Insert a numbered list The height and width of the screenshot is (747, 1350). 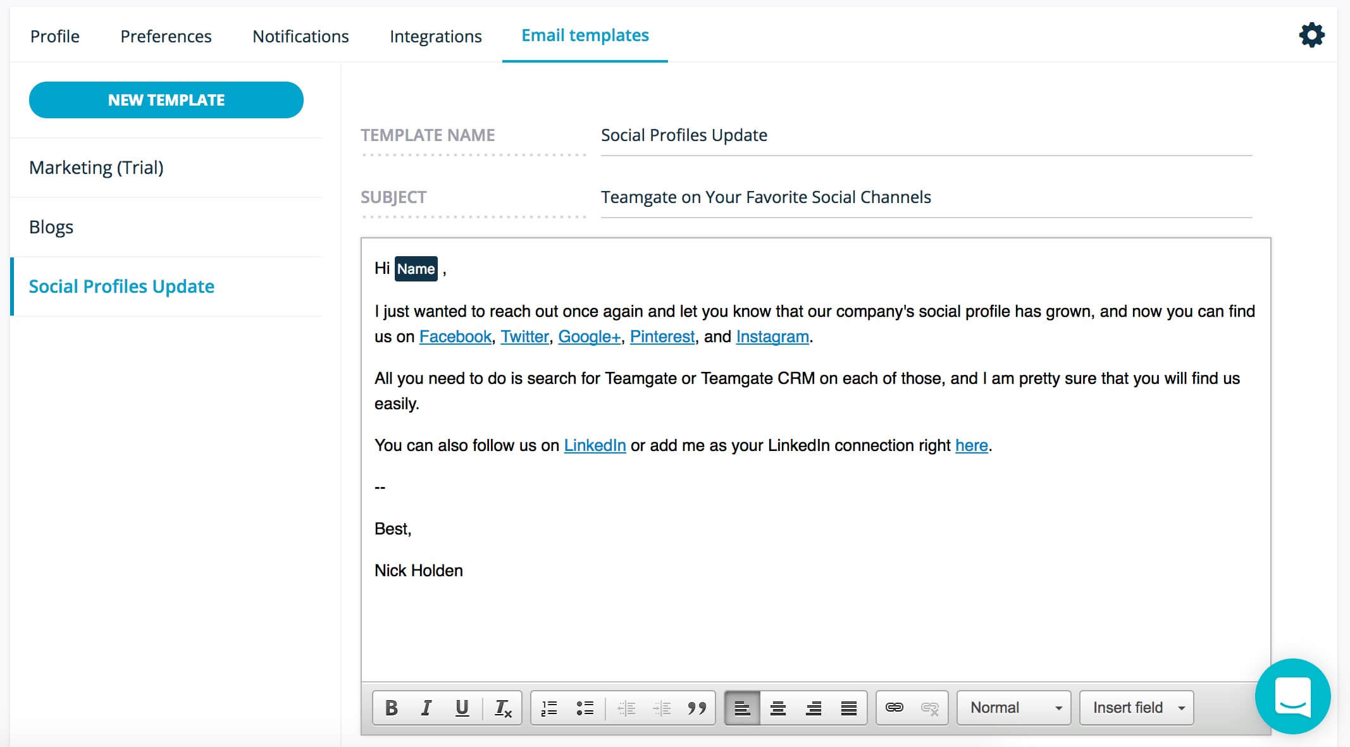[549, 708]
